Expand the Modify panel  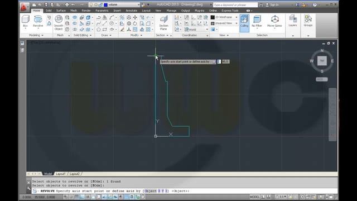click(x=136, y=35)
